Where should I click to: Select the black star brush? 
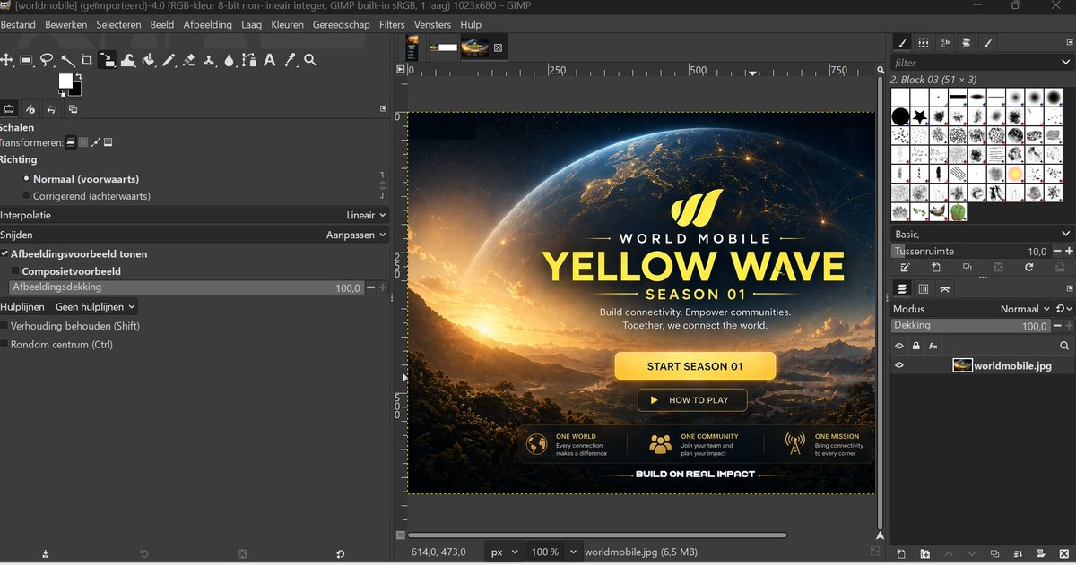(x=921, y=116)
